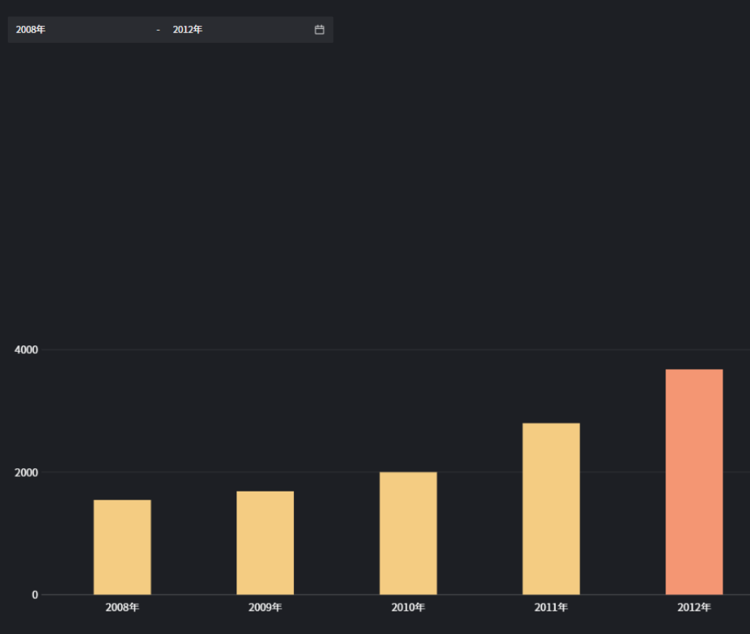Select the highlighted orange 2012年 bar
Screen dimensions: 750x634
click(694, 482)
